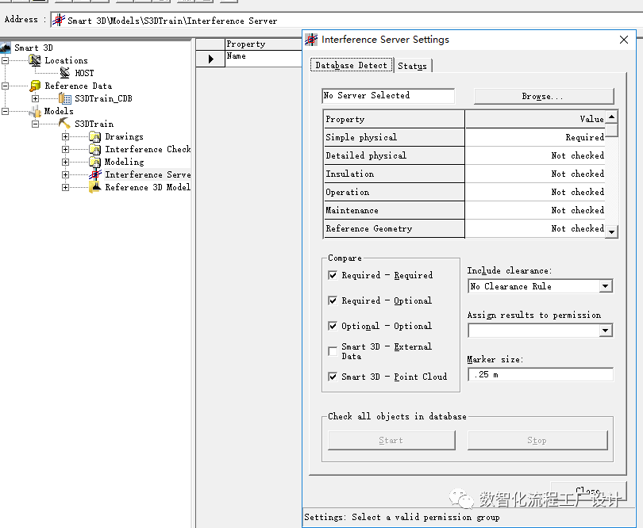Screen dimensions: 643x528
Task: Click the Modeling folder icon
Action: (x=94, y=162)
